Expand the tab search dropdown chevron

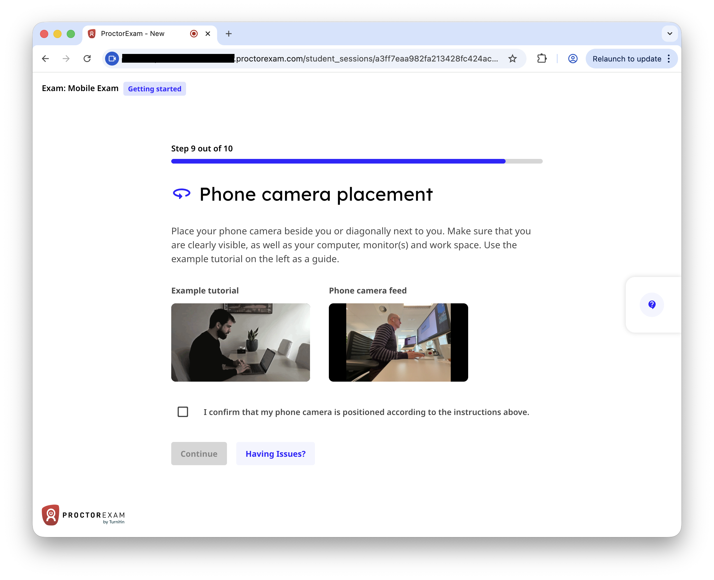(x=670, y=34)
